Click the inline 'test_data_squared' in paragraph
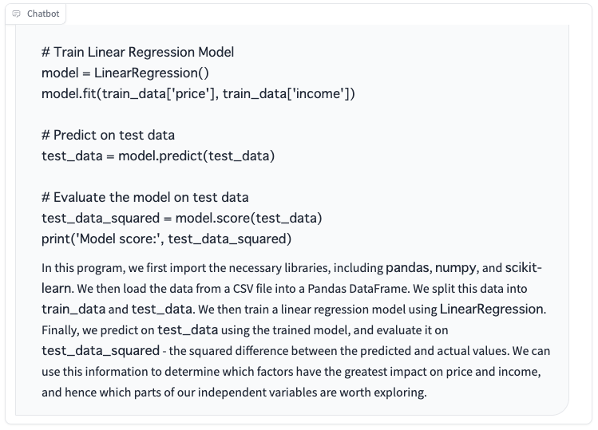 (101, 351)
